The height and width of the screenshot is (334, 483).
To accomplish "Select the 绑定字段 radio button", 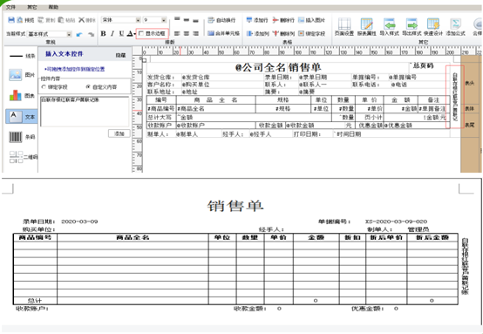I will pyautogui.click(x=44, y=87).
